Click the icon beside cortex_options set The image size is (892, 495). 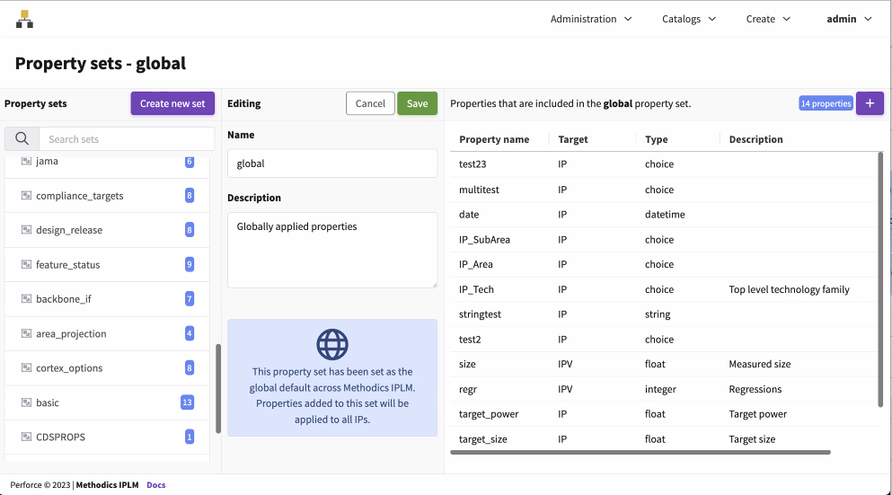point(26,368)
